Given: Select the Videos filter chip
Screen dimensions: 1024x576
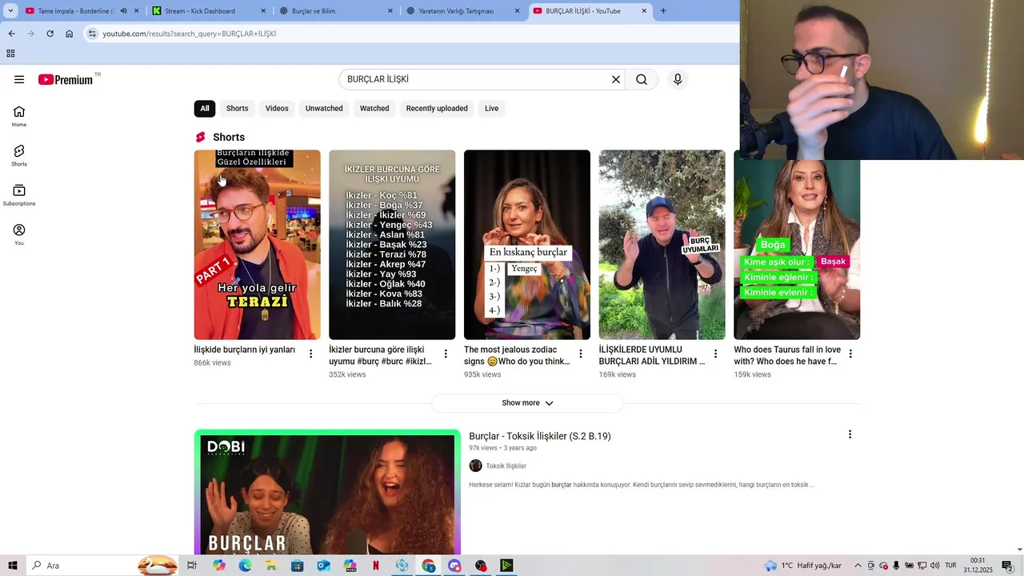Looking at the screenshot, I should [277, 109].
